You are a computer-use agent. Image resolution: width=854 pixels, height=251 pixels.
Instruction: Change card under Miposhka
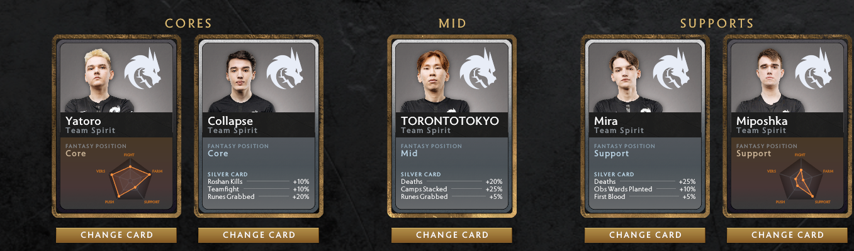(787, 235)
